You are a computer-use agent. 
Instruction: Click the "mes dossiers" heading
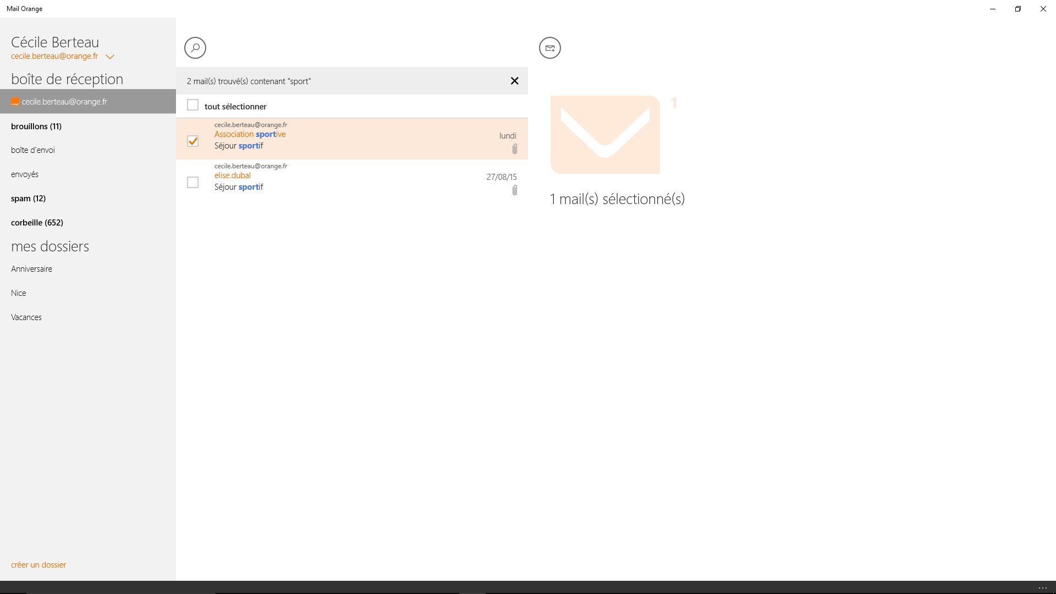pyautogui.click(x=50, y=246)
